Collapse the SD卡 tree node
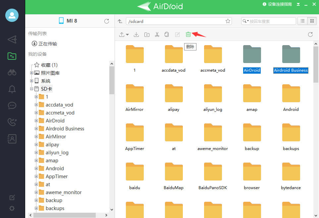This screenshot has height=218, width=319. [31, 89]
